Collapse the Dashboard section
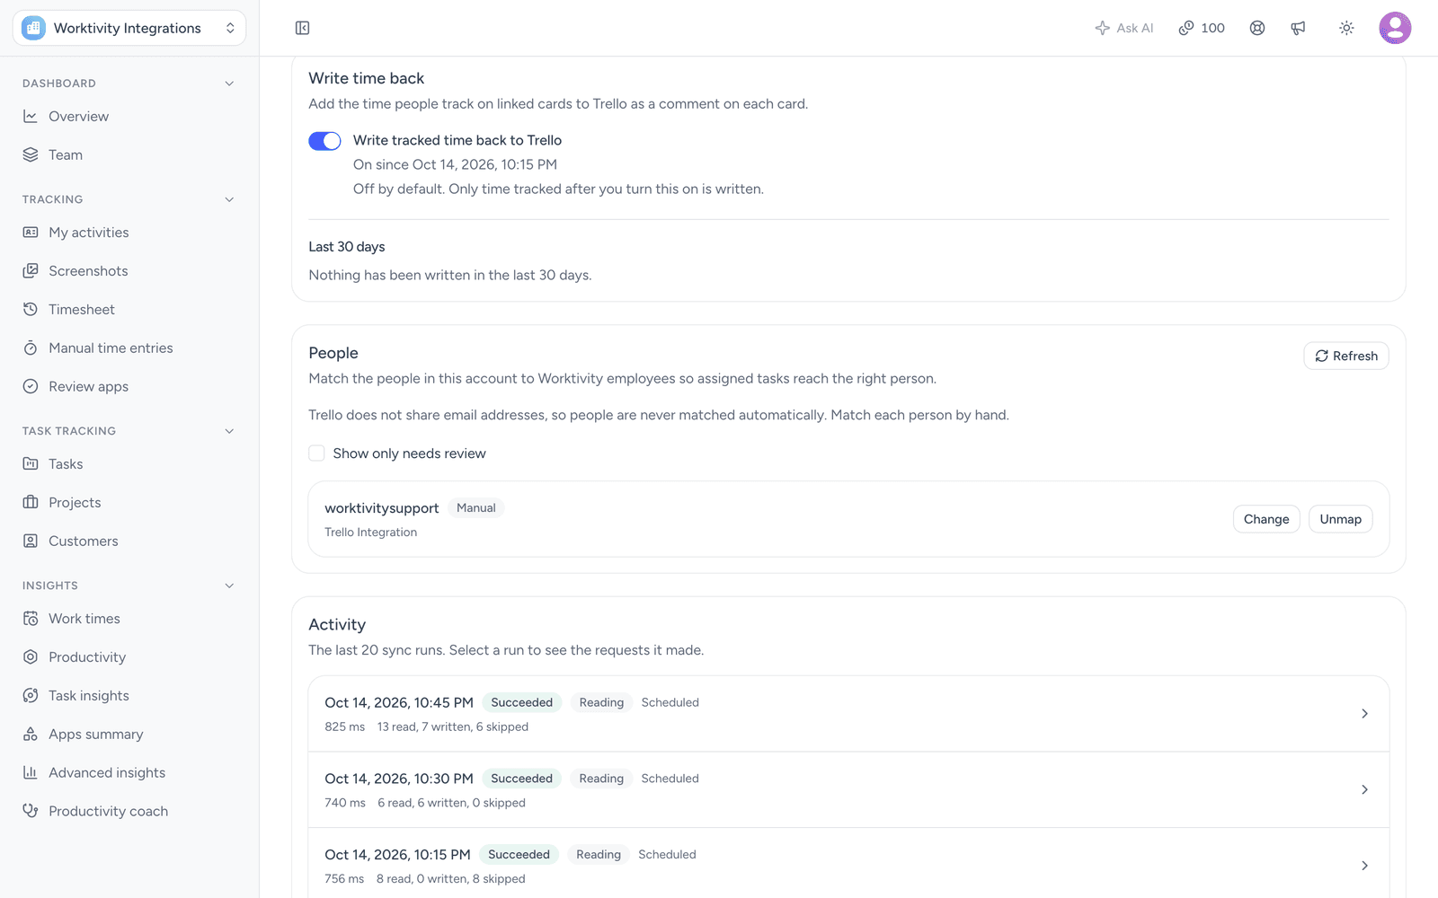 pyautogui.click(x=229, y=84)
